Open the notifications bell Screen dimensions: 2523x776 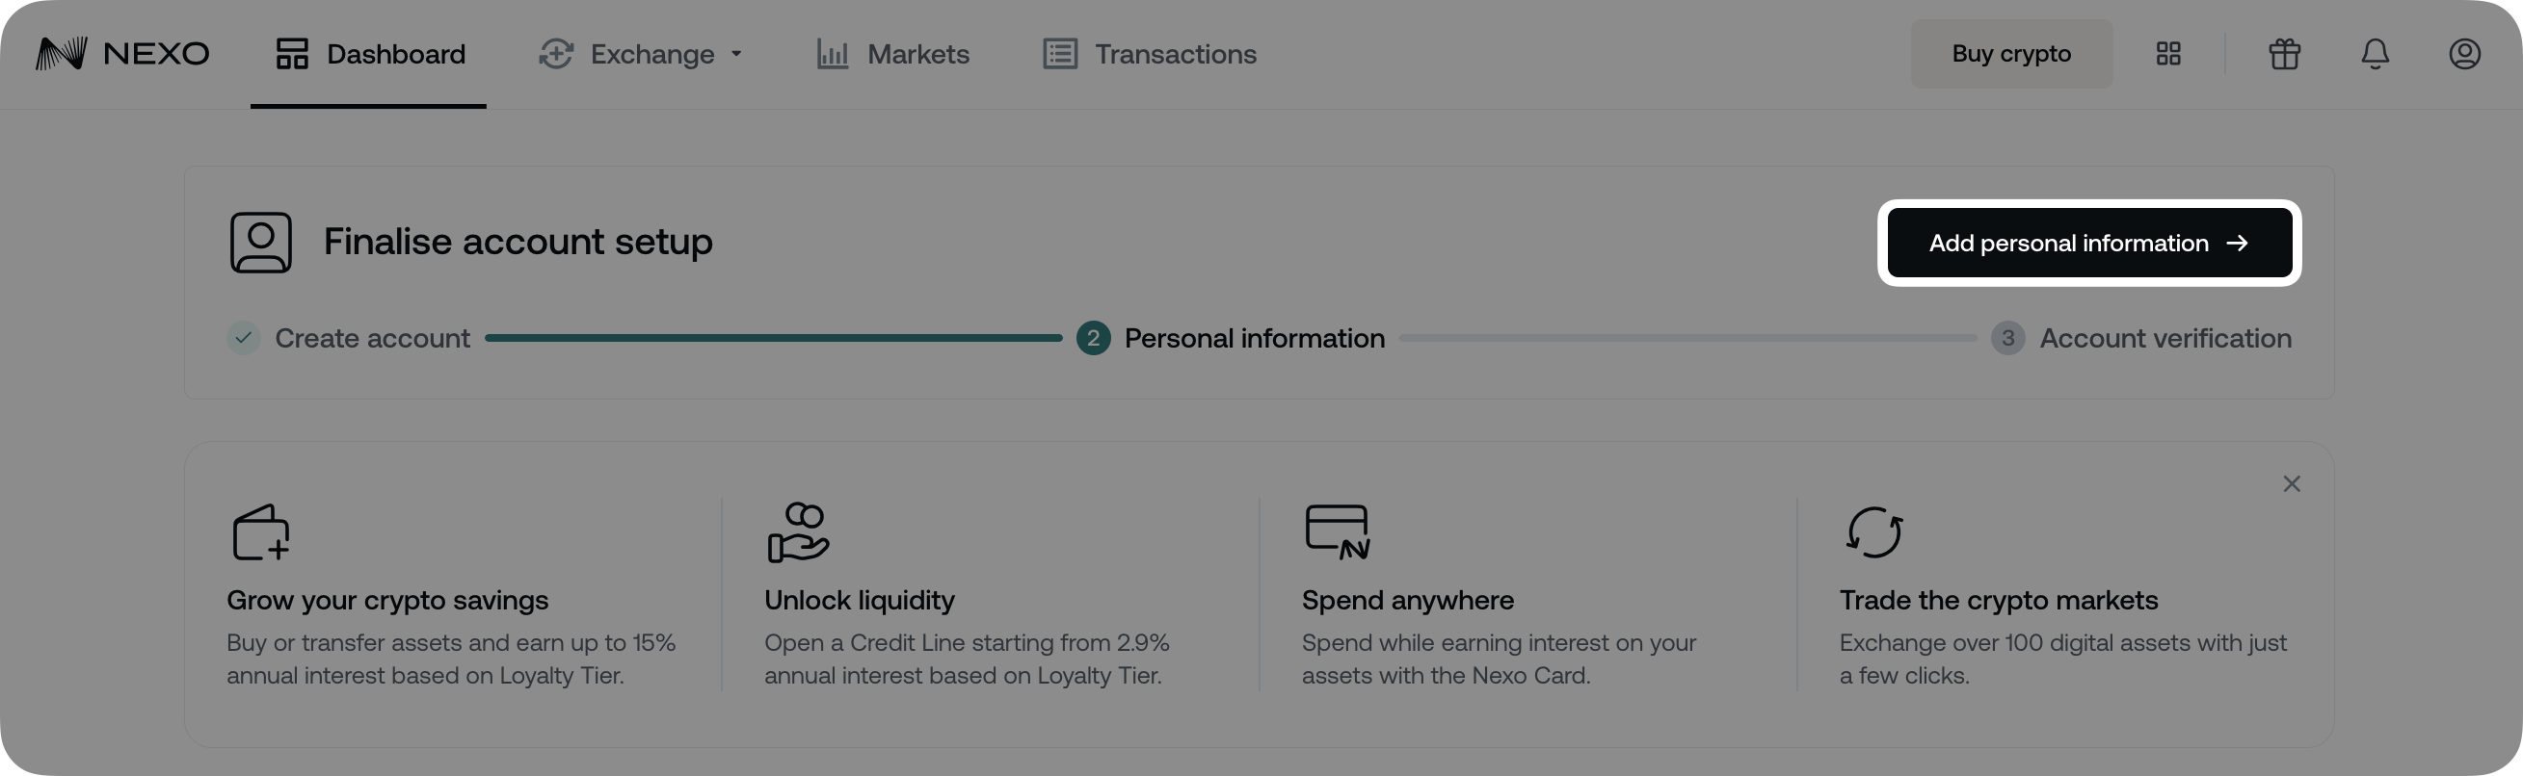coord(2375,54)
